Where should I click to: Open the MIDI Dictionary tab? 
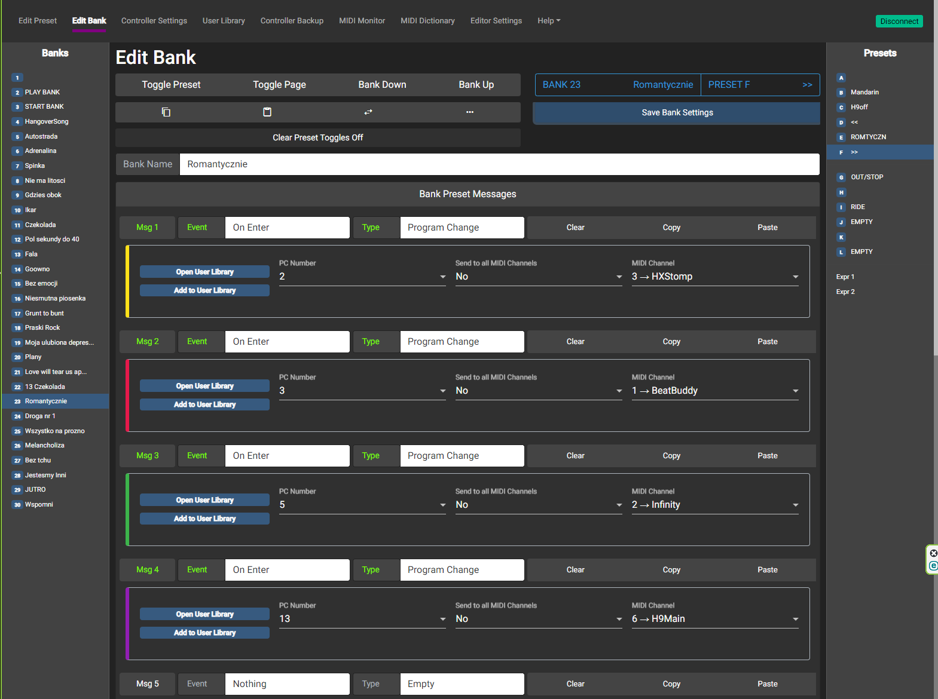427,21
